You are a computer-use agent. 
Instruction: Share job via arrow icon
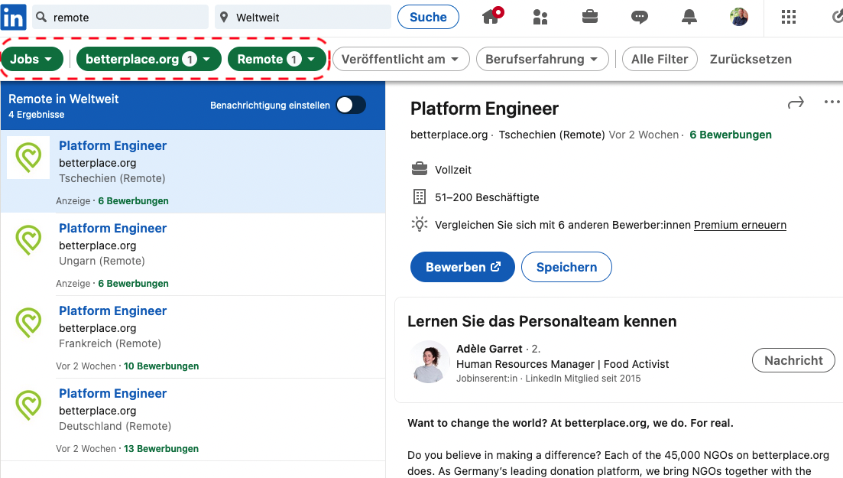tap(796, 102)
